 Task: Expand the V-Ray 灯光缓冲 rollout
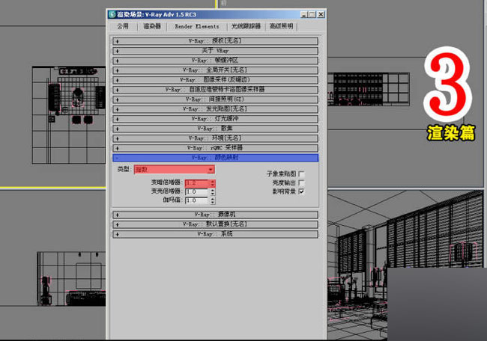coord(215,119)
